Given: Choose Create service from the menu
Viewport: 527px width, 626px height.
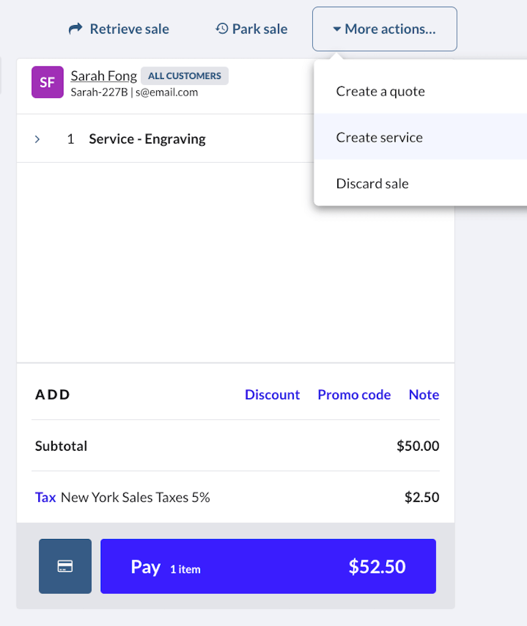Looking at the screenshot, I should coord(379,137).
